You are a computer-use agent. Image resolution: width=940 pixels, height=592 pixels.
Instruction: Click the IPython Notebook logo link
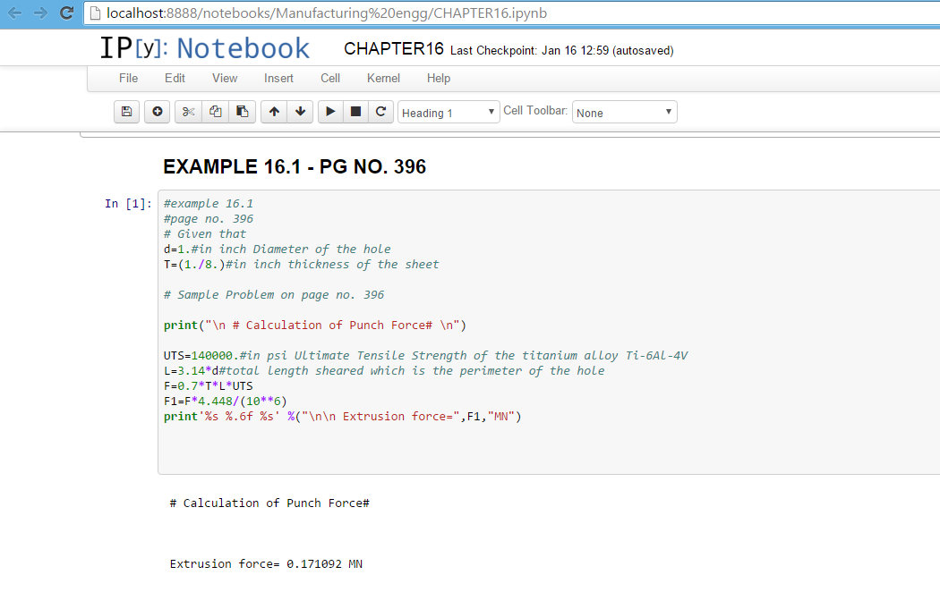205,48
